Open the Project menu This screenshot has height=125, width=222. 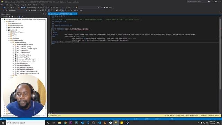coord(24,5)
